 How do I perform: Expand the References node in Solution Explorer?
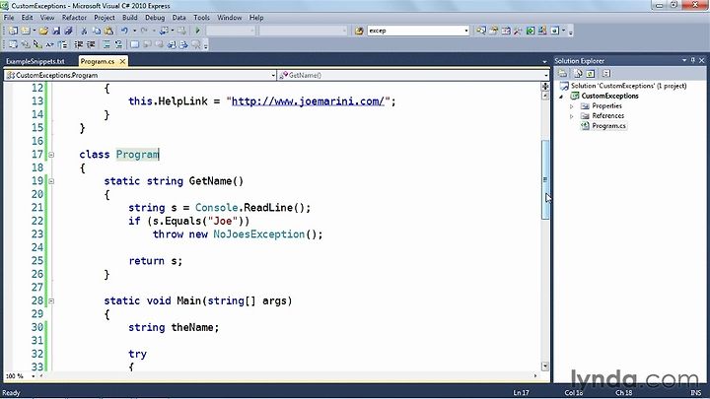point(571,116)
